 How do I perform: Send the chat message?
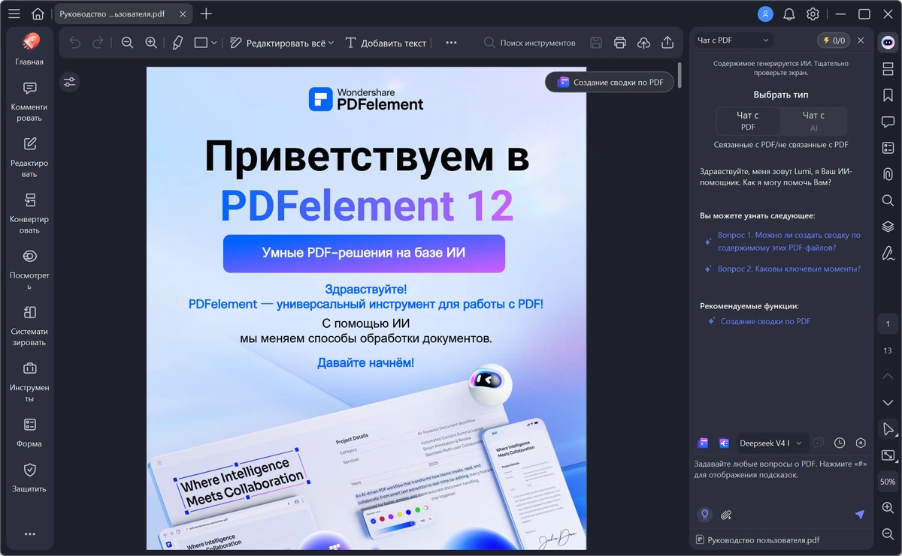860,514
